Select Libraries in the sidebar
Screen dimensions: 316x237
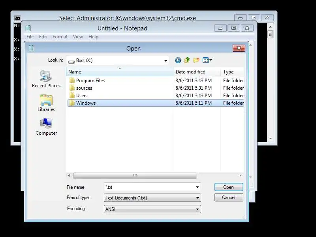tap(46, 103)
